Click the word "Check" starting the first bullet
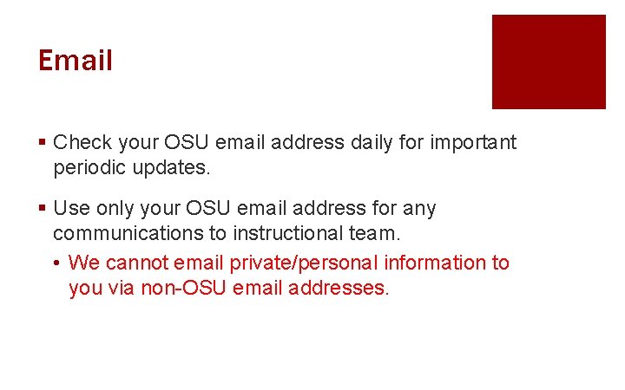 pos(82,142)
